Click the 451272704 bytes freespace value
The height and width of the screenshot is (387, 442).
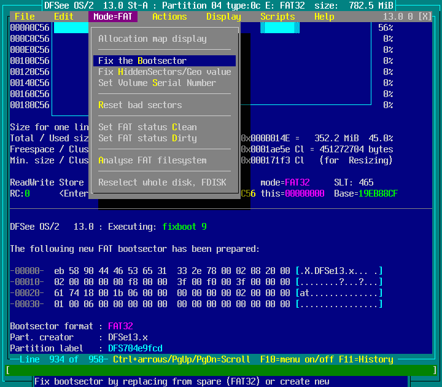356,149
